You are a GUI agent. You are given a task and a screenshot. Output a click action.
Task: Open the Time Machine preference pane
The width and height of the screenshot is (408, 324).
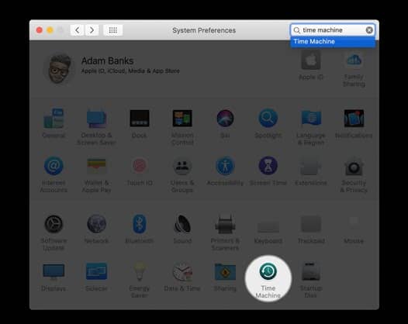pyautogui.click(x=268, y=279)
